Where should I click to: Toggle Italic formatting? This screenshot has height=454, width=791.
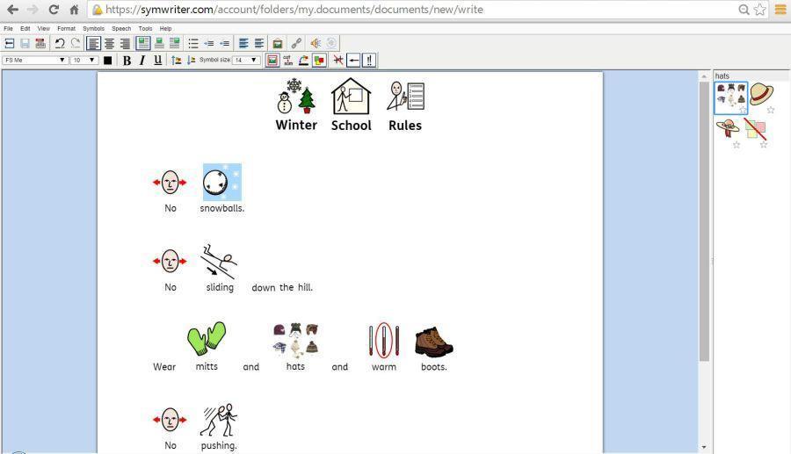[142, 61]
